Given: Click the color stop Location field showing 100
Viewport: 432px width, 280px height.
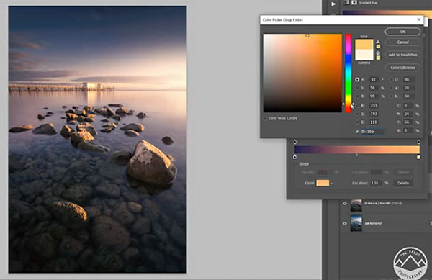Looking at the screenshot, I should click(376, 183).
